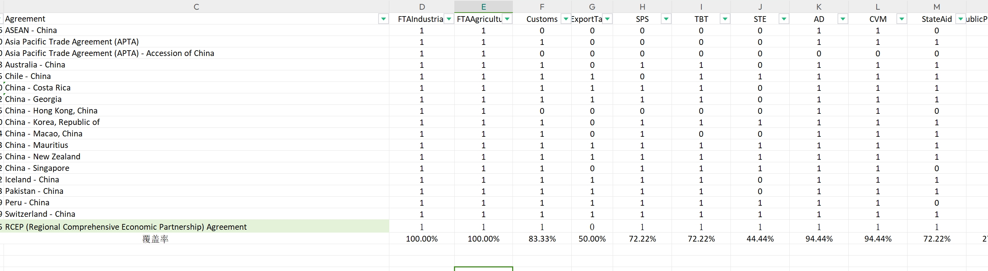Select column D by its header letter

click(x=422, y=6)
